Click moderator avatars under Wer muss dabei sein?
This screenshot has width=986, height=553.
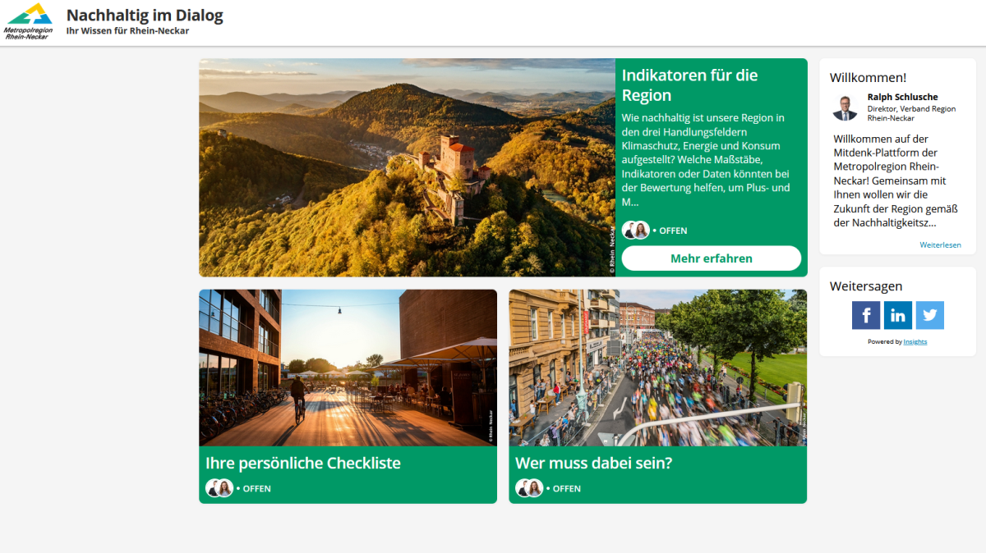click(x=528, y=488)
